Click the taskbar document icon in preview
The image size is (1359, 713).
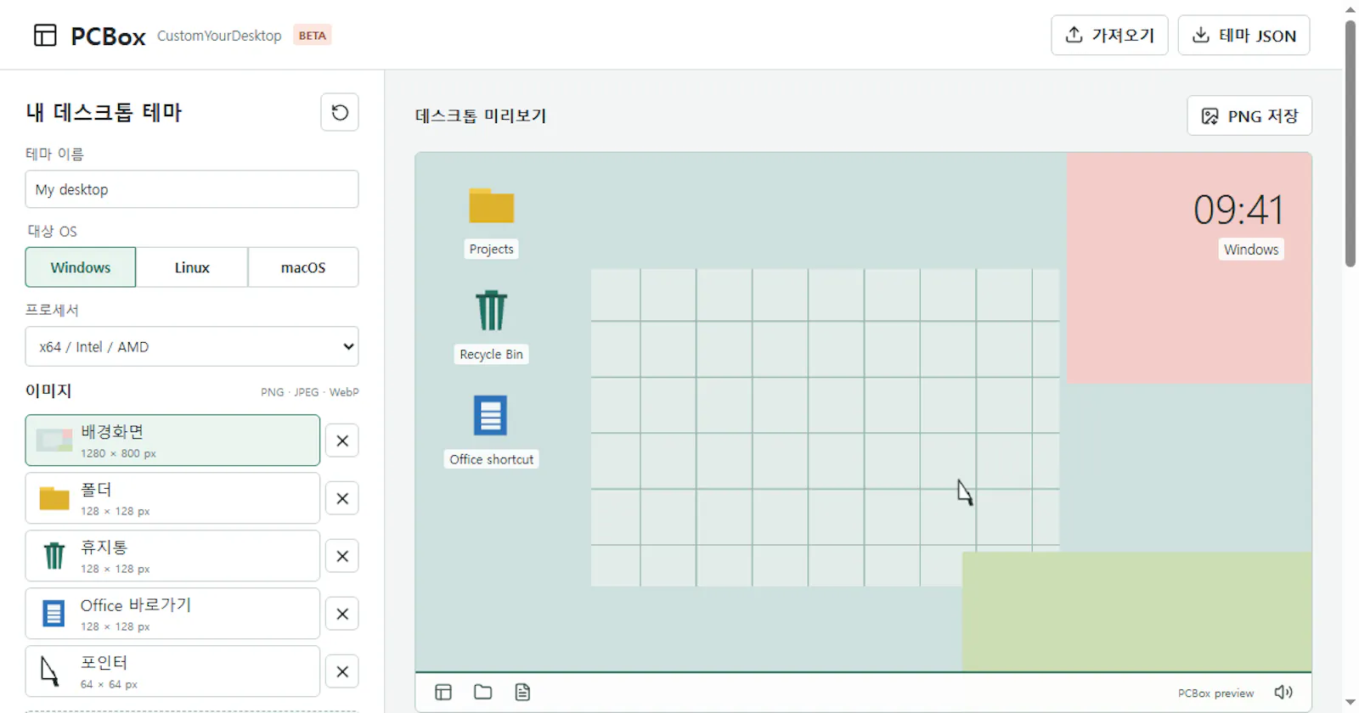pyautogui.click(x=522, y=692)
